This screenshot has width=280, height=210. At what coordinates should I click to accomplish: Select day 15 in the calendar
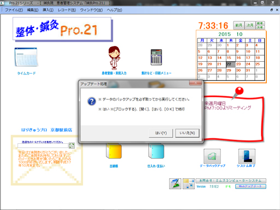231,58
